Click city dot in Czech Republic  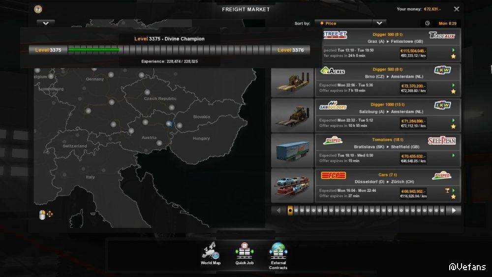pos(147,92)
